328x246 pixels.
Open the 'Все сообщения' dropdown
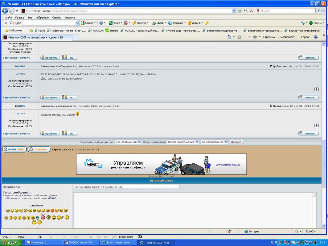[x=128, y=142]
